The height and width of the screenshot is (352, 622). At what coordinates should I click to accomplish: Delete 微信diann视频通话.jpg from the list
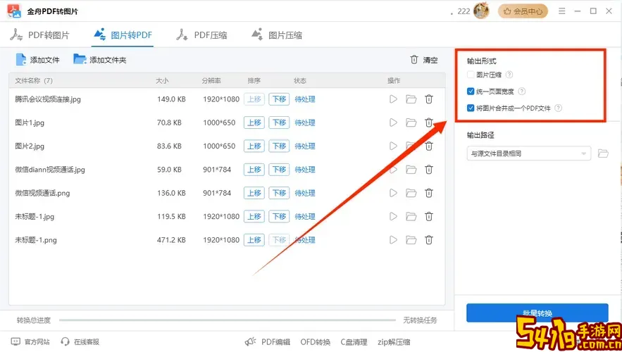pos(429,170)
